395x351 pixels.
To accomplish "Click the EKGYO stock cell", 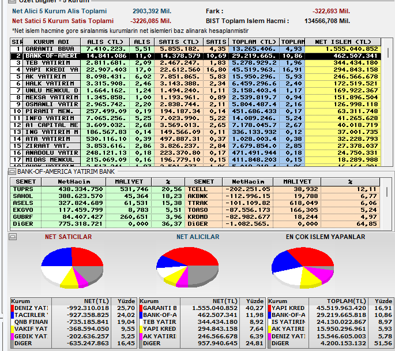I will click(25, 210).
